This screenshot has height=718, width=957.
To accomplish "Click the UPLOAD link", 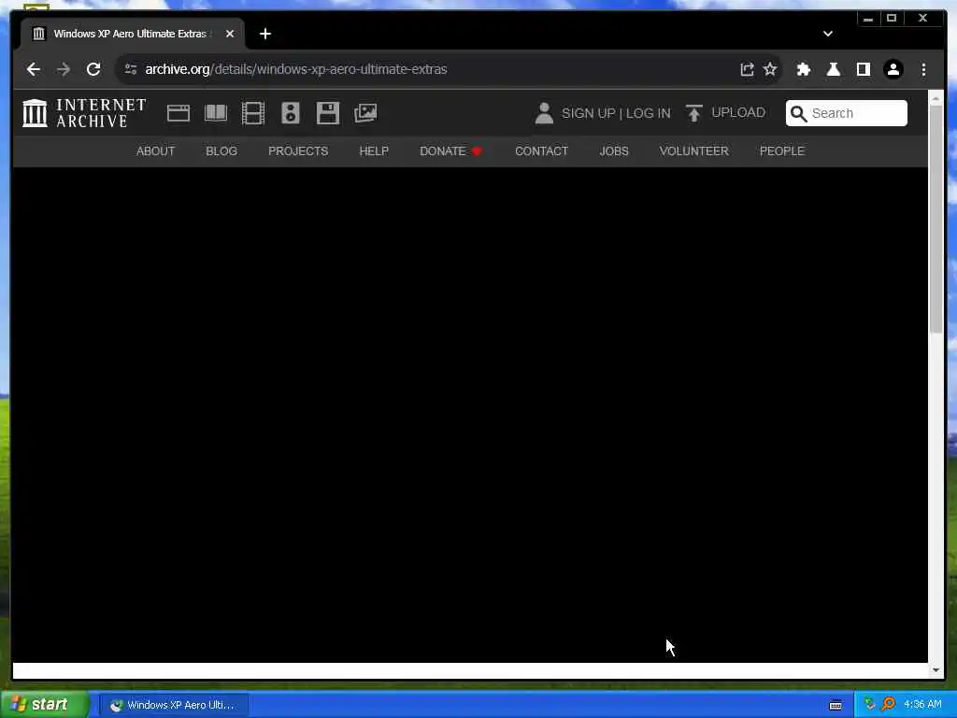I will 738,112.
